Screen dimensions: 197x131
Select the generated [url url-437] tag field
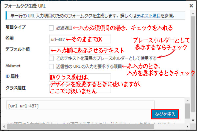tap(80, 105)
